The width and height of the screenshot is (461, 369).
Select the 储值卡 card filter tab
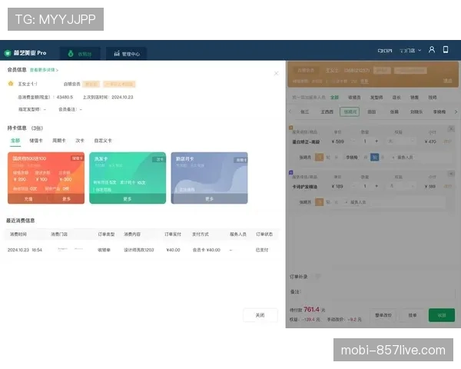click(36, 141)
